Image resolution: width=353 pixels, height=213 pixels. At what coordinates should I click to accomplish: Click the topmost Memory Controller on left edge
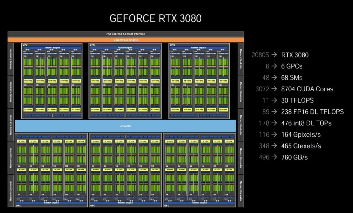pos(10,59)
